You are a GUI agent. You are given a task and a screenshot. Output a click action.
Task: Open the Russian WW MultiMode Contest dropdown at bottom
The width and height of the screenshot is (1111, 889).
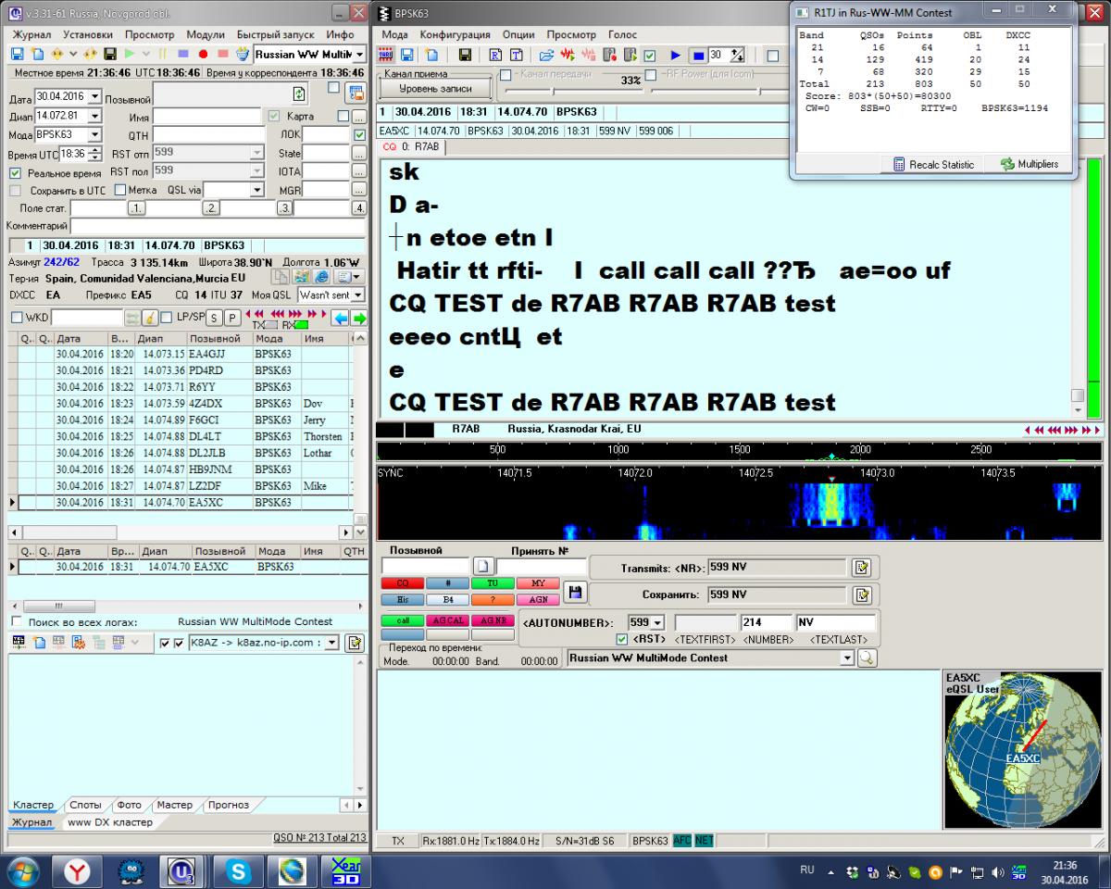click(845, 658)
